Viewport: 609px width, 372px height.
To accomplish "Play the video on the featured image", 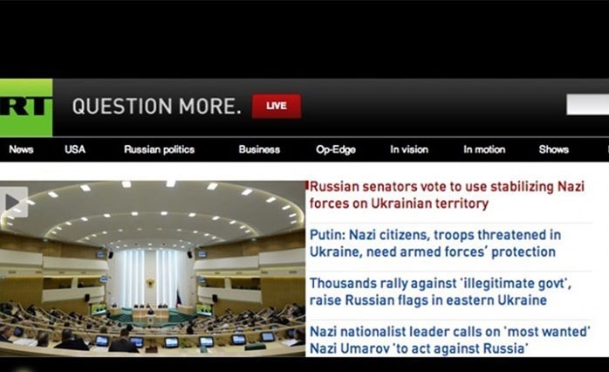I will pos(14,202).
